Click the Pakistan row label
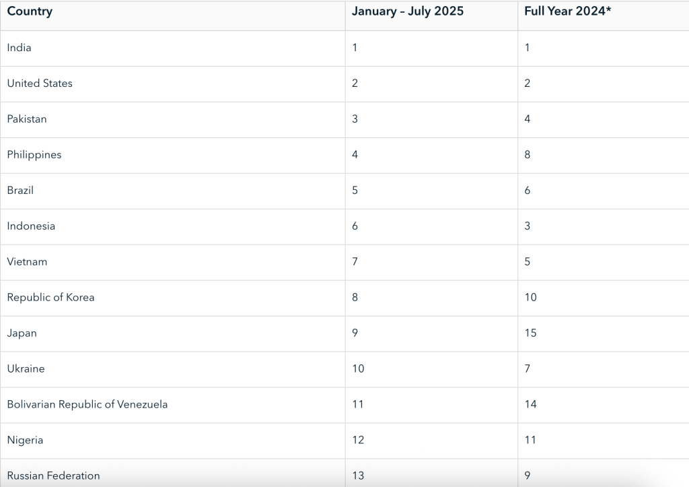This screenshot has width=689, height=487. coord(27,119)
